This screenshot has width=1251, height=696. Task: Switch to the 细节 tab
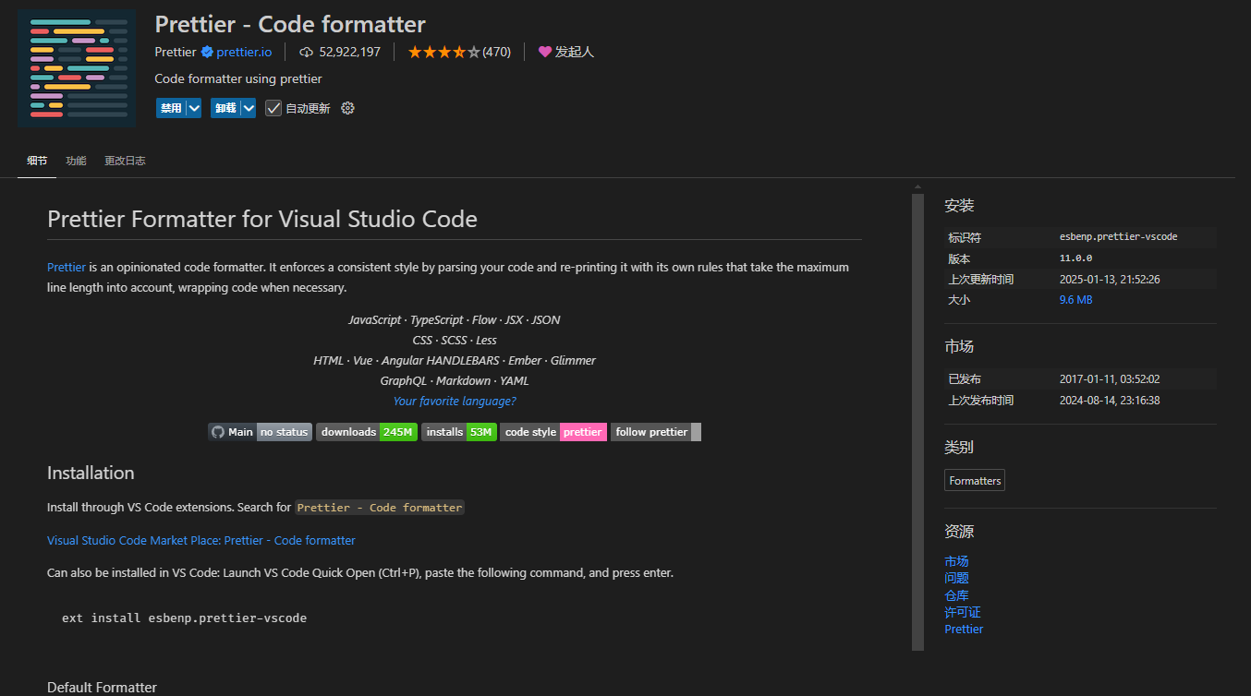37,161
